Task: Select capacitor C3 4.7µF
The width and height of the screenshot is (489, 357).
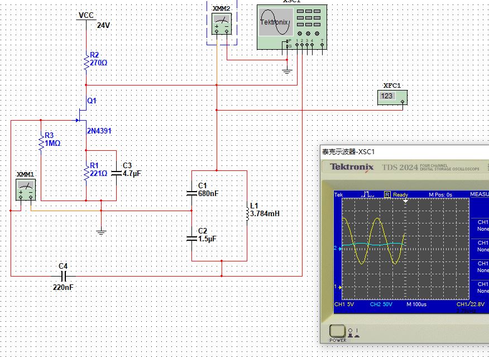Action: (116, 173)
